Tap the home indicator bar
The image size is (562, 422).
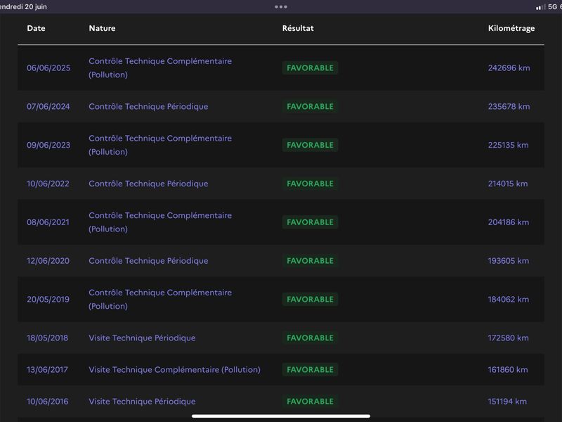280,416
